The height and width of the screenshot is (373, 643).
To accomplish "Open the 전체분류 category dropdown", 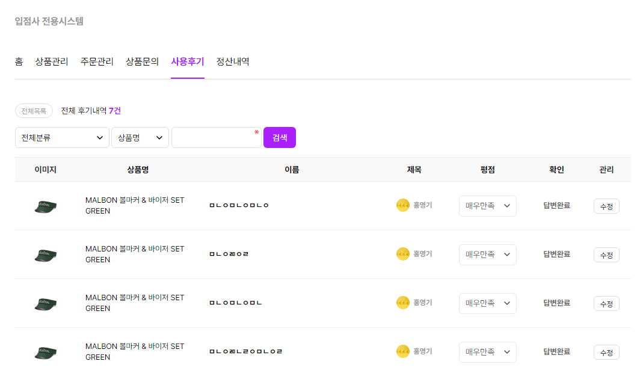I will 62,137.
